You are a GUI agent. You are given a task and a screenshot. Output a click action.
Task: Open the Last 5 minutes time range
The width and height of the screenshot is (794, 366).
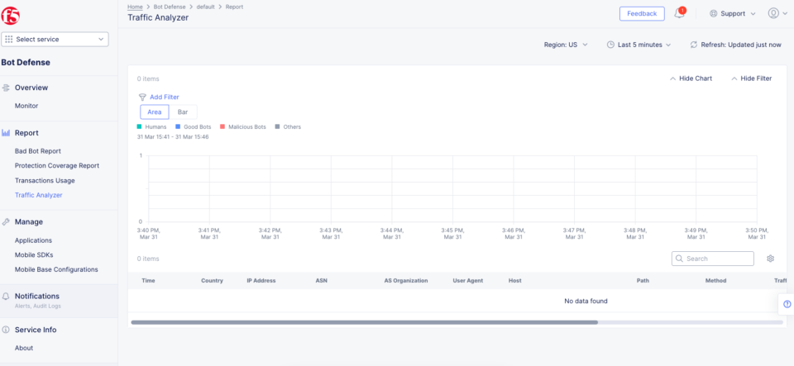tap(639, 45)
